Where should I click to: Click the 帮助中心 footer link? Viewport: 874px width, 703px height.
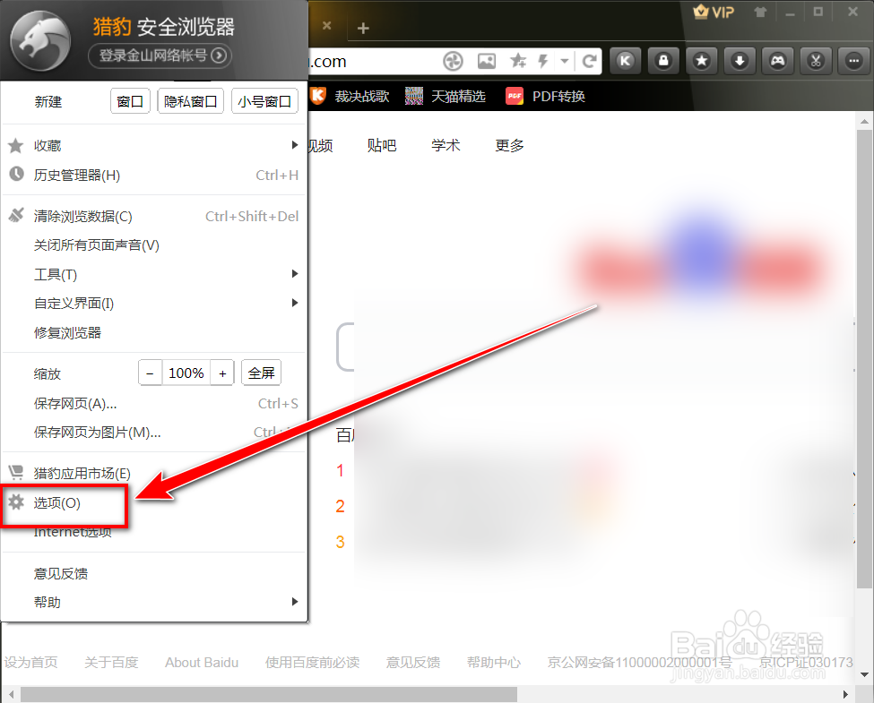tap(494, 662)
